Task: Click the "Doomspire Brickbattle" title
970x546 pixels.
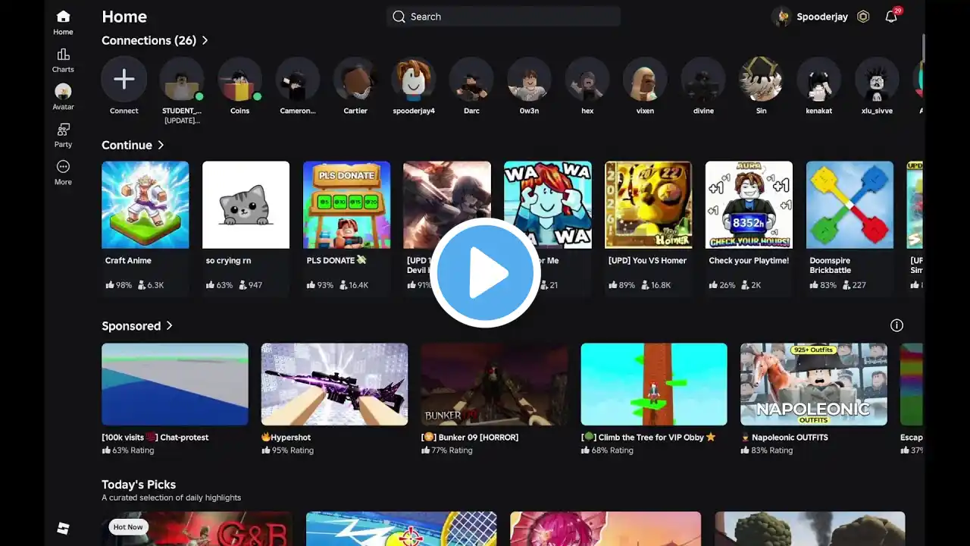Action: (x=830, y=265)
